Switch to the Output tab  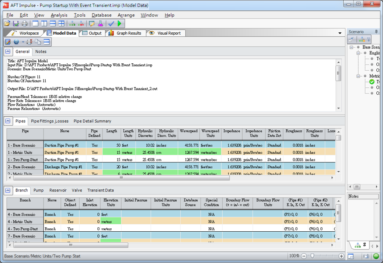tap(92, 33)
